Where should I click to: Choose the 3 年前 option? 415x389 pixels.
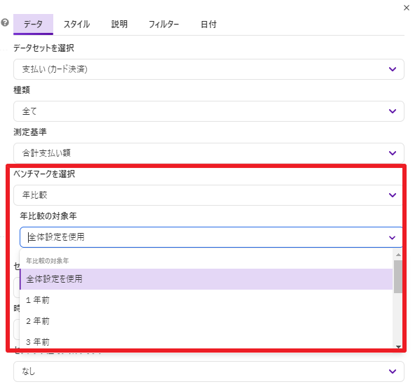tap(206, 342)
